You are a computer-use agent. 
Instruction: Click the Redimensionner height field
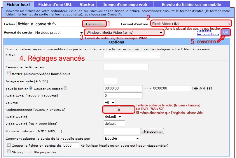[x=127, y=110]
